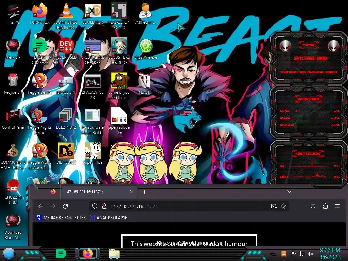Bookmark this page with the star
Viewport: 348px width, 261px height.
283,206
